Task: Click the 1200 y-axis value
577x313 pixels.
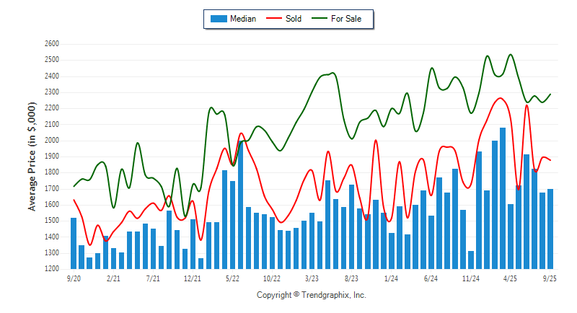Action: 50,269
